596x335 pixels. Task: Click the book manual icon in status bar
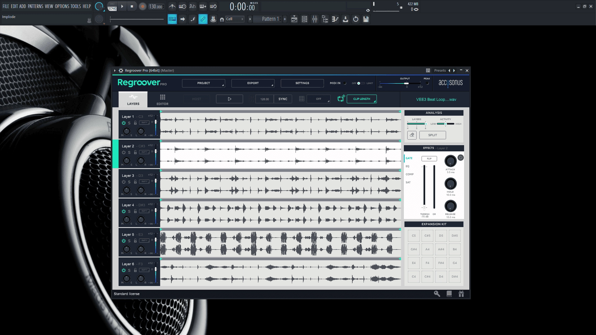click(449, 294)
